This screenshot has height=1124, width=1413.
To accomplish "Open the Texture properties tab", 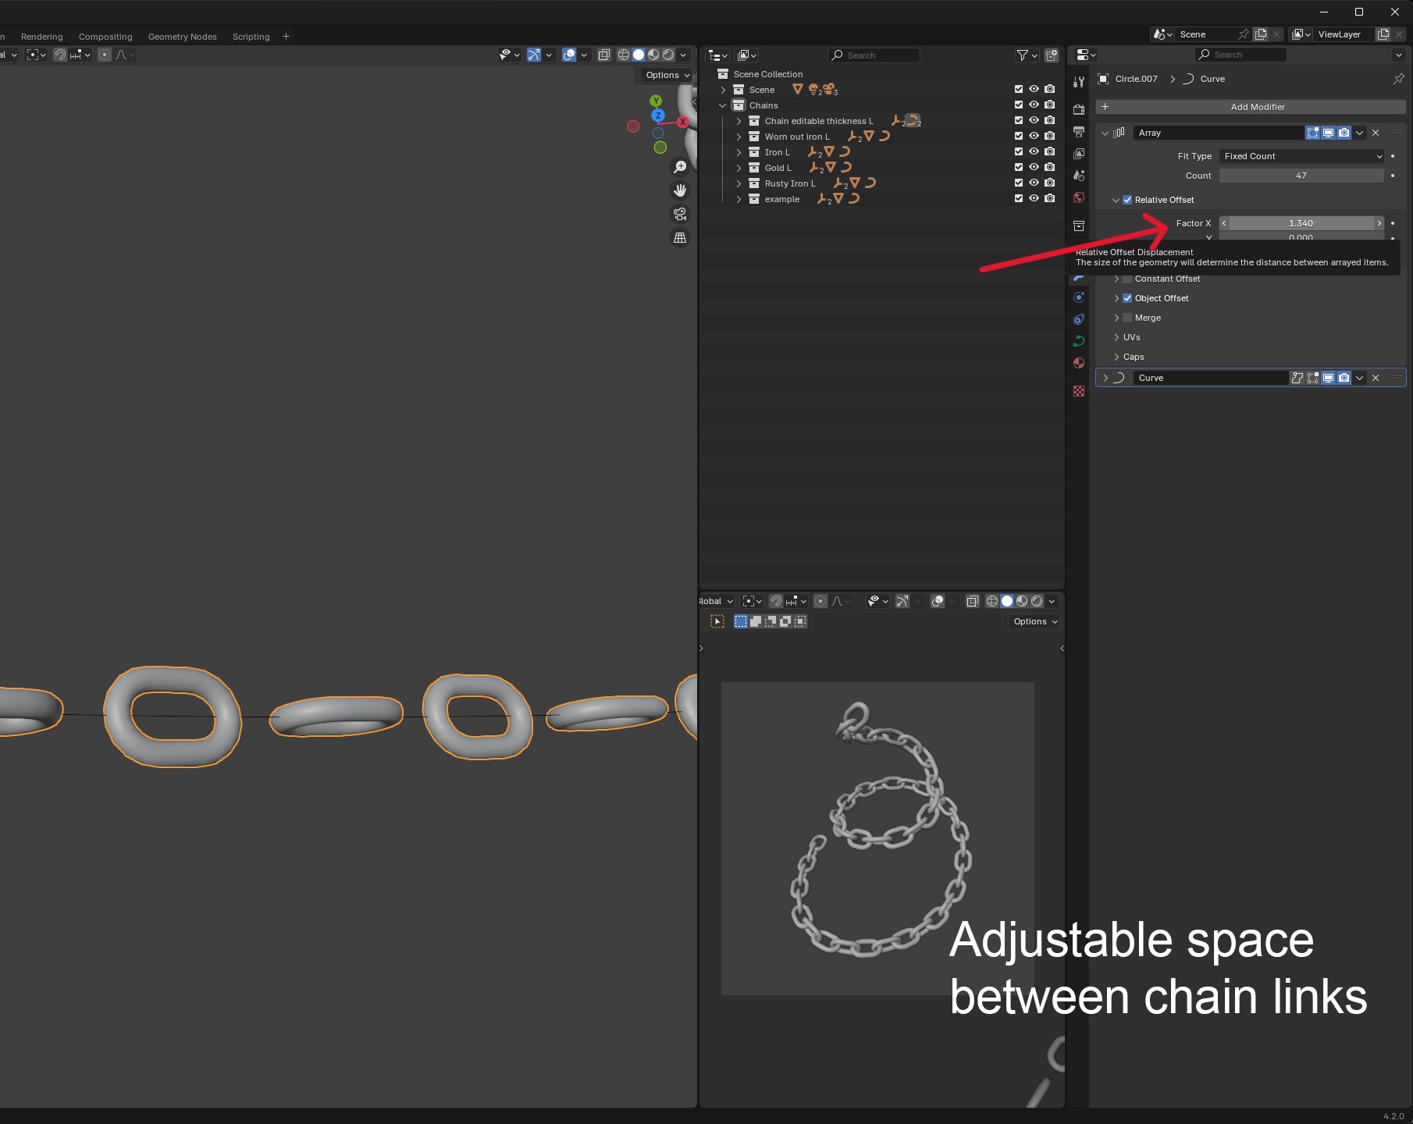I will [1079, 391].
